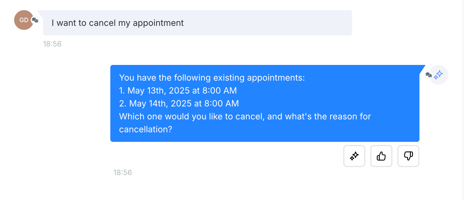
Task: Click "I want to cancel my appointment" text
Action: click(118, 23)
